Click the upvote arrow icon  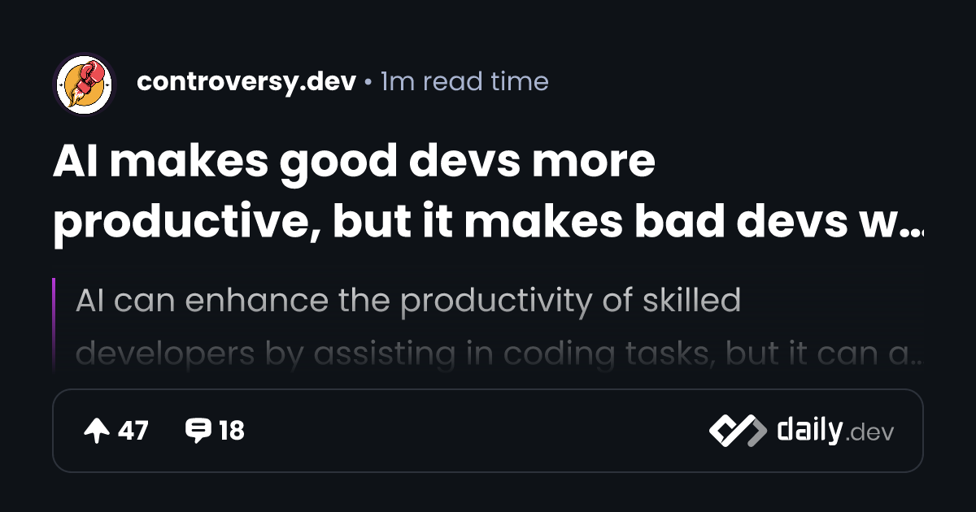coord(97,431)
